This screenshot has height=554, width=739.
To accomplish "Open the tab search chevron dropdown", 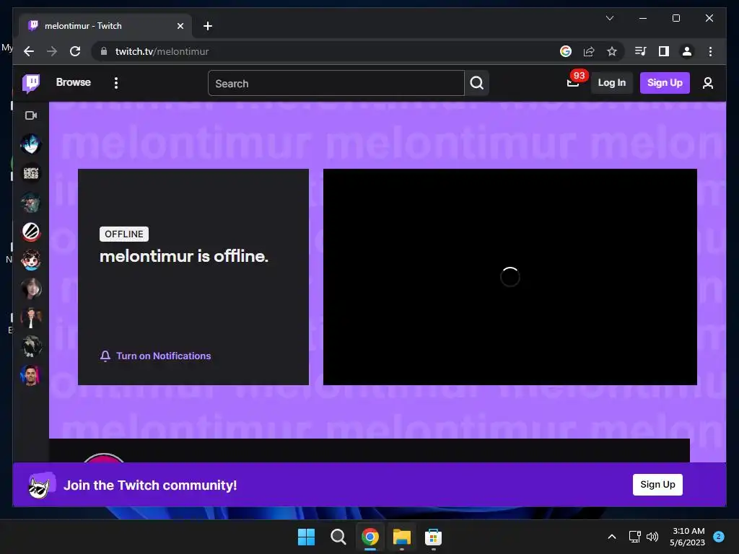I will point(609,18).
